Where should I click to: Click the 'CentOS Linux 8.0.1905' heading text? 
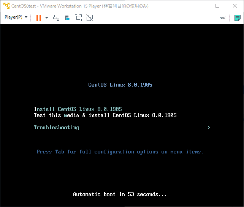pos(120,85)
